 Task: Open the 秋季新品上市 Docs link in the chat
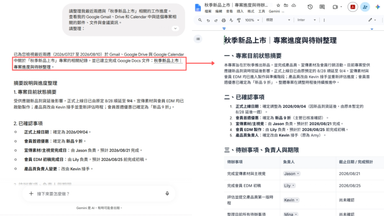[x=168, y=61]
